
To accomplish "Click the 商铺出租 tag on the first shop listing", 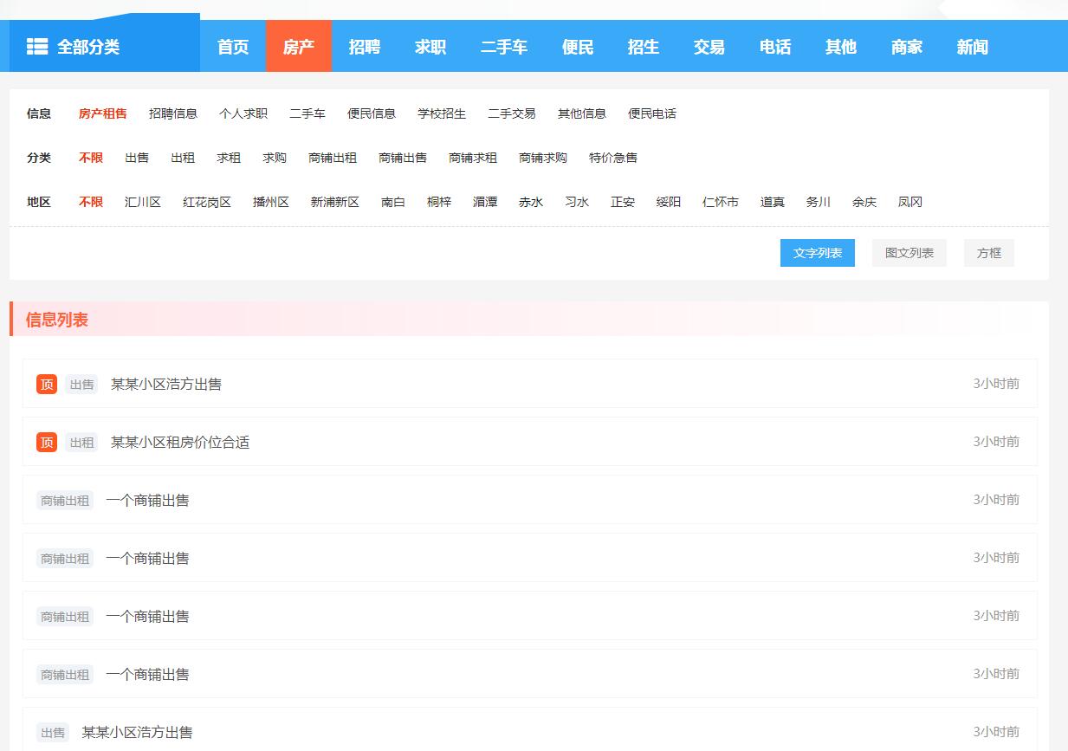I will click(65, 500).
